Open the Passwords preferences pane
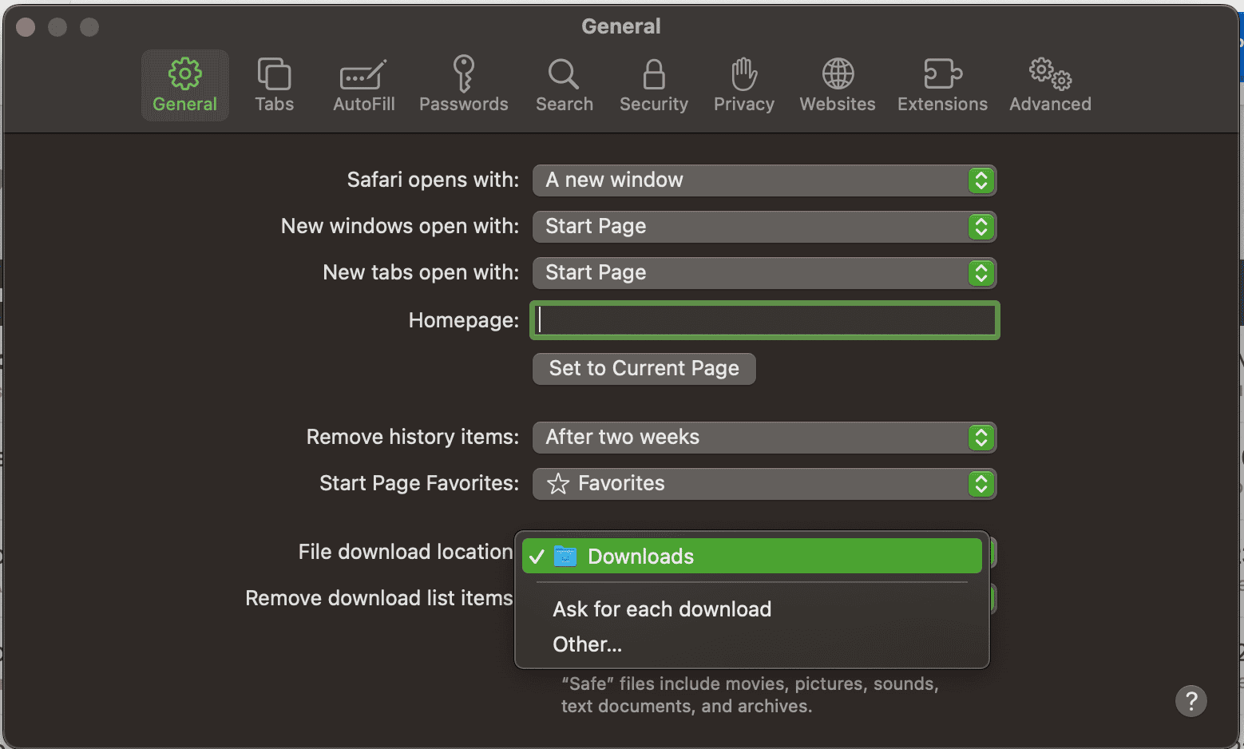 pyautogui.click(x=463, y=85)
